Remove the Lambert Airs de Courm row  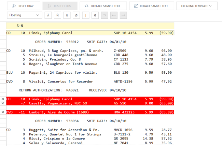(3, 112)
